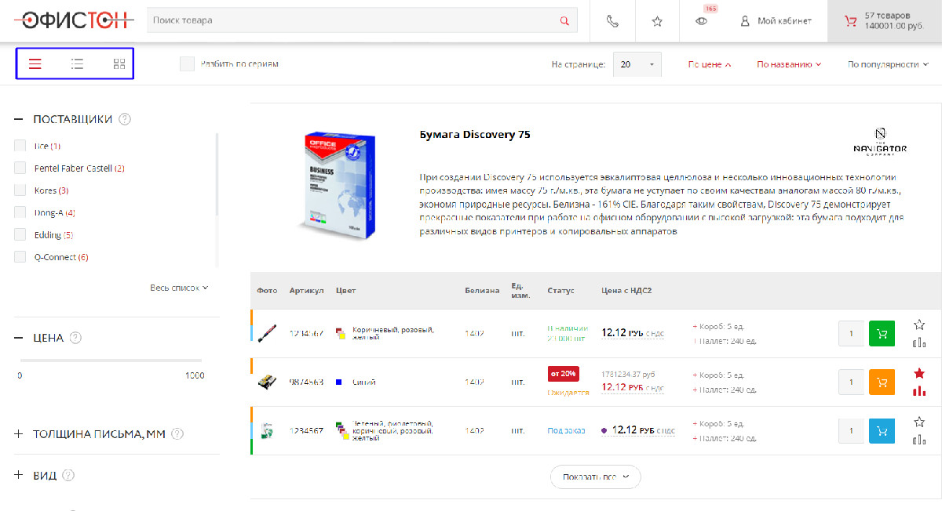Viewport: 942px width, 511px height.
Task: Check the Bee (1) supplier filter
Action: point(20,146)
